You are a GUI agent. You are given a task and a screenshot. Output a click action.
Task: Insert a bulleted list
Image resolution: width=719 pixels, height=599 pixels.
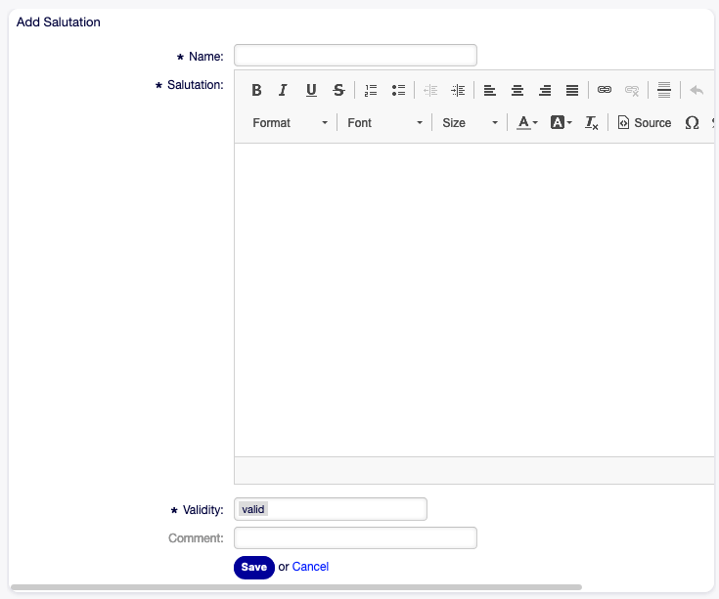(x=398, y=90)
